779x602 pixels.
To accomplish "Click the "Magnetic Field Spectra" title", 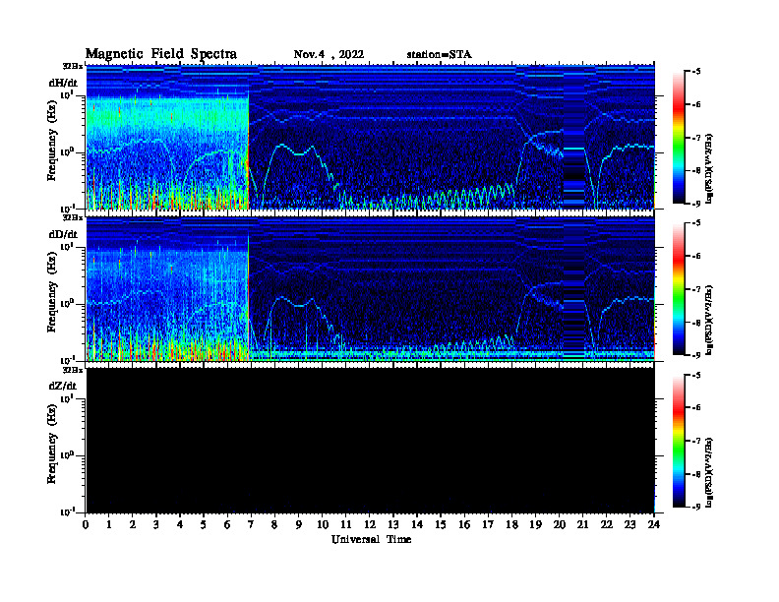I will click(161, 54).
